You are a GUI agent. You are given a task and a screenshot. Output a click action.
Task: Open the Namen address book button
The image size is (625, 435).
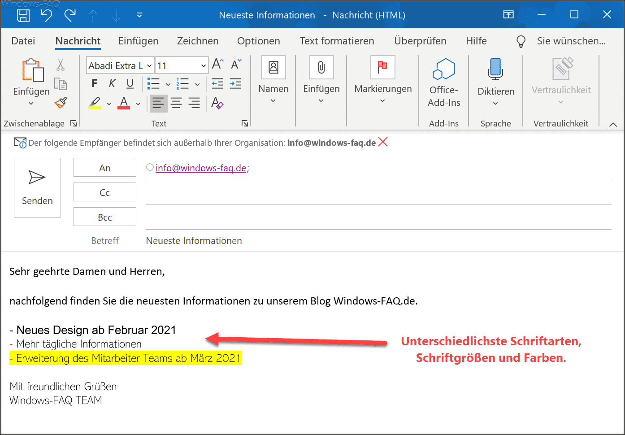pos(273,79)
